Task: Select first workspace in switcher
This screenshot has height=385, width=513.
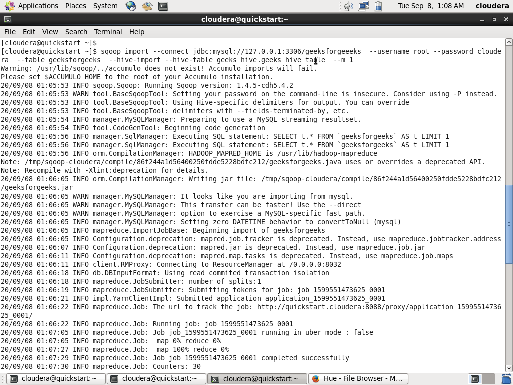Action: 475,379
